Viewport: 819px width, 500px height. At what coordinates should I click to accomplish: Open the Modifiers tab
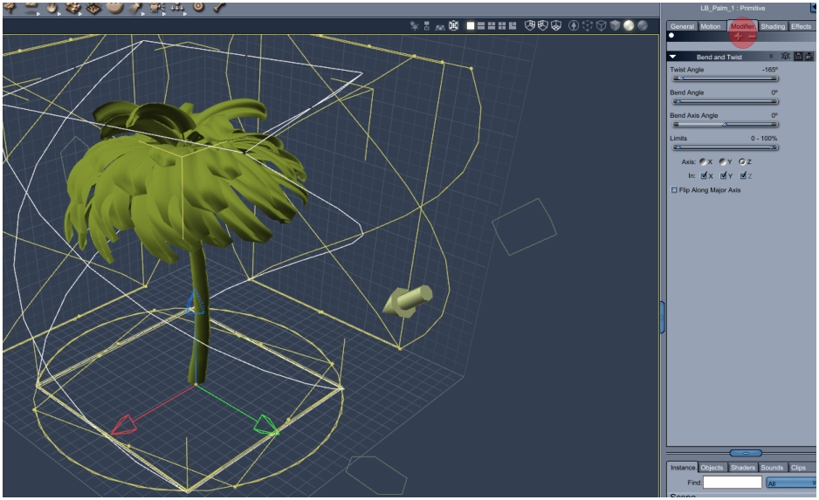pos(742,26)
